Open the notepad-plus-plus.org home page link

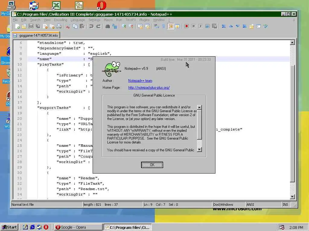point(149,88)
